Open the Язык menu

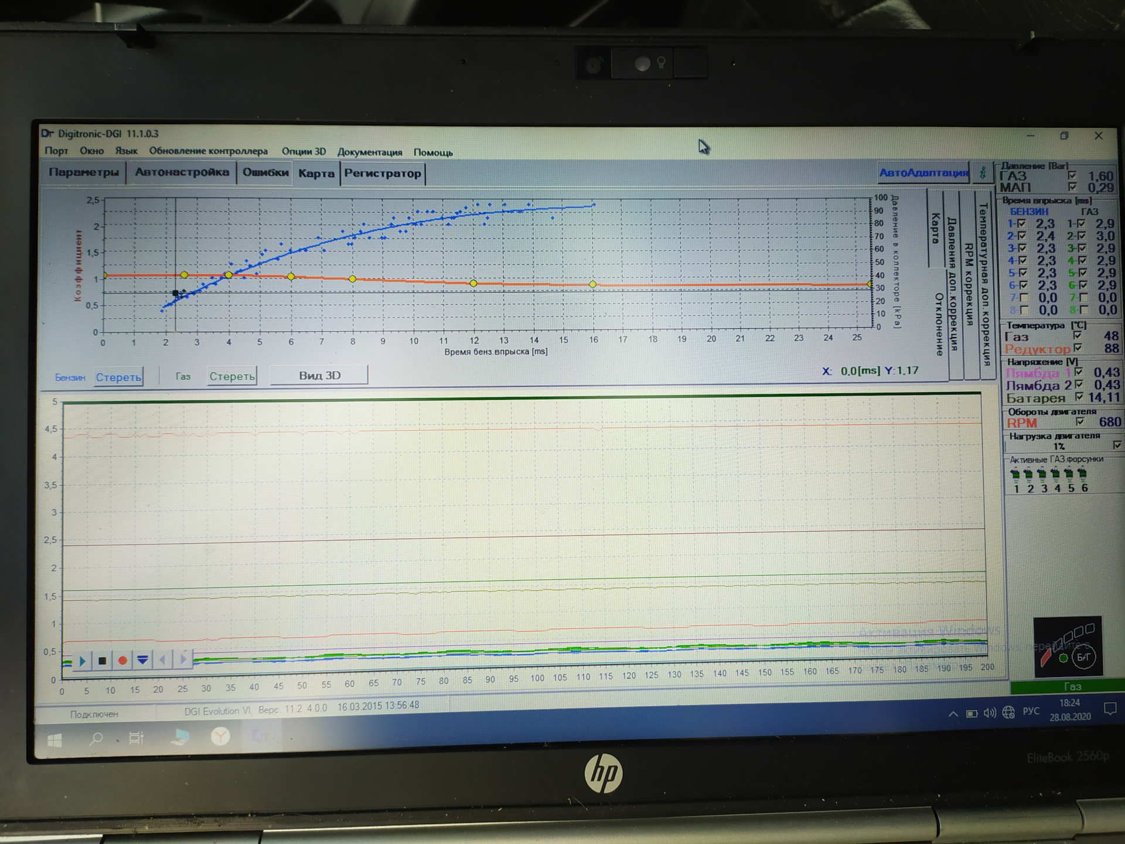(x=126, y=151)
